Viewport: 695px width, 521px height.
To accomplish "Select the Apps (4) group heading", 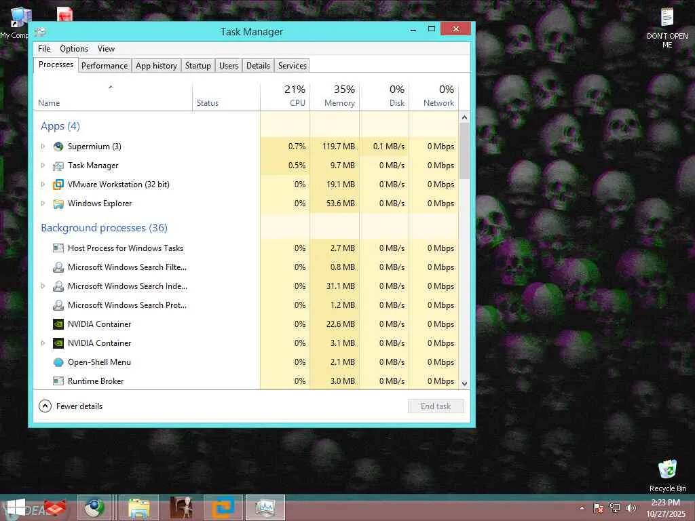I will 60,126.
